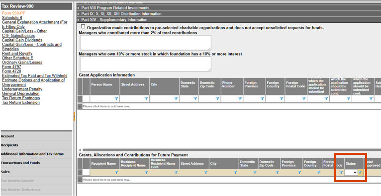The width and height of the screenshot is (381, 196).
Task: Open the Tax Return Footnotes link
Action: tap(21, 98)
